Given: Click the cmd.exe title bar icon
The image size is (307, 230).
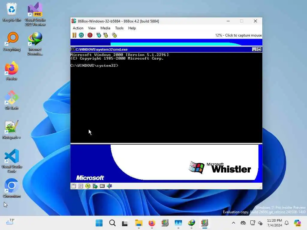Looking at the screenshot, I should [73, 49].
